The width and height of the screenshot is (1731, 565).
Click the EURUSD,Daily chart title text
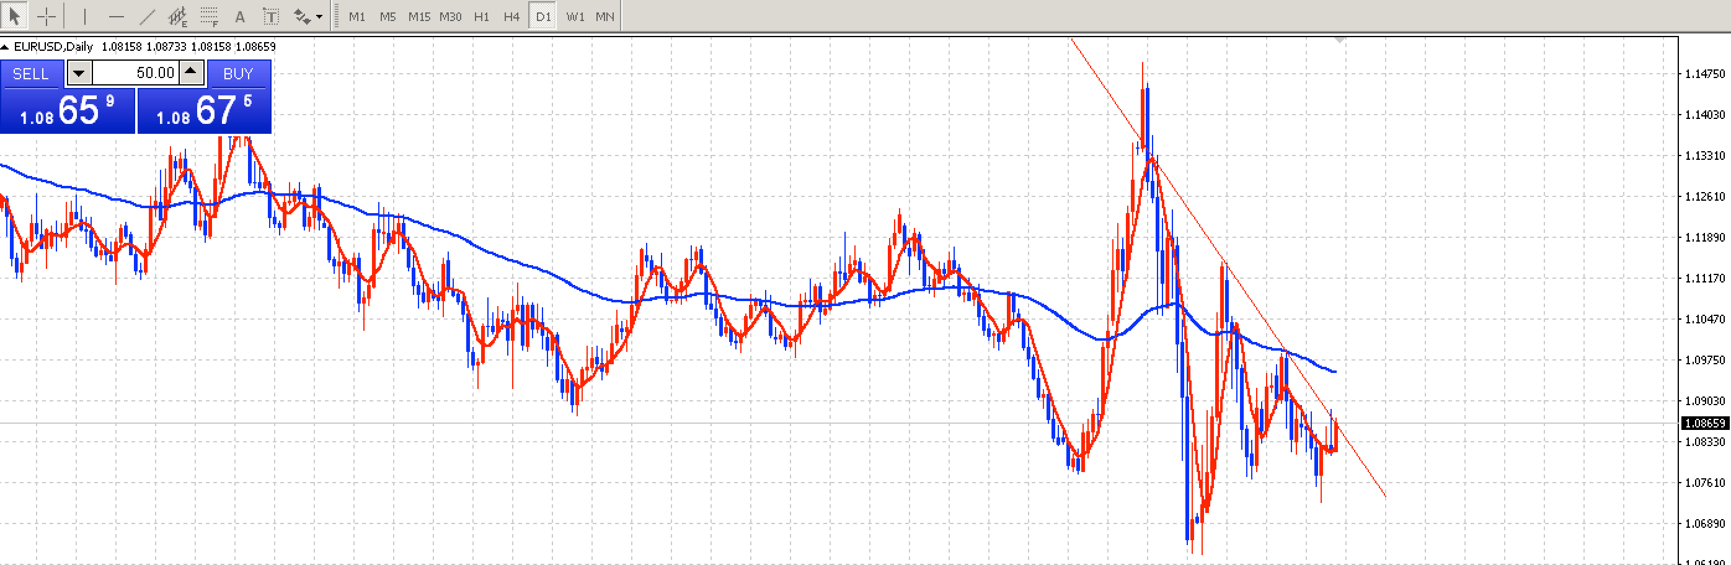[x=54, y=46]
